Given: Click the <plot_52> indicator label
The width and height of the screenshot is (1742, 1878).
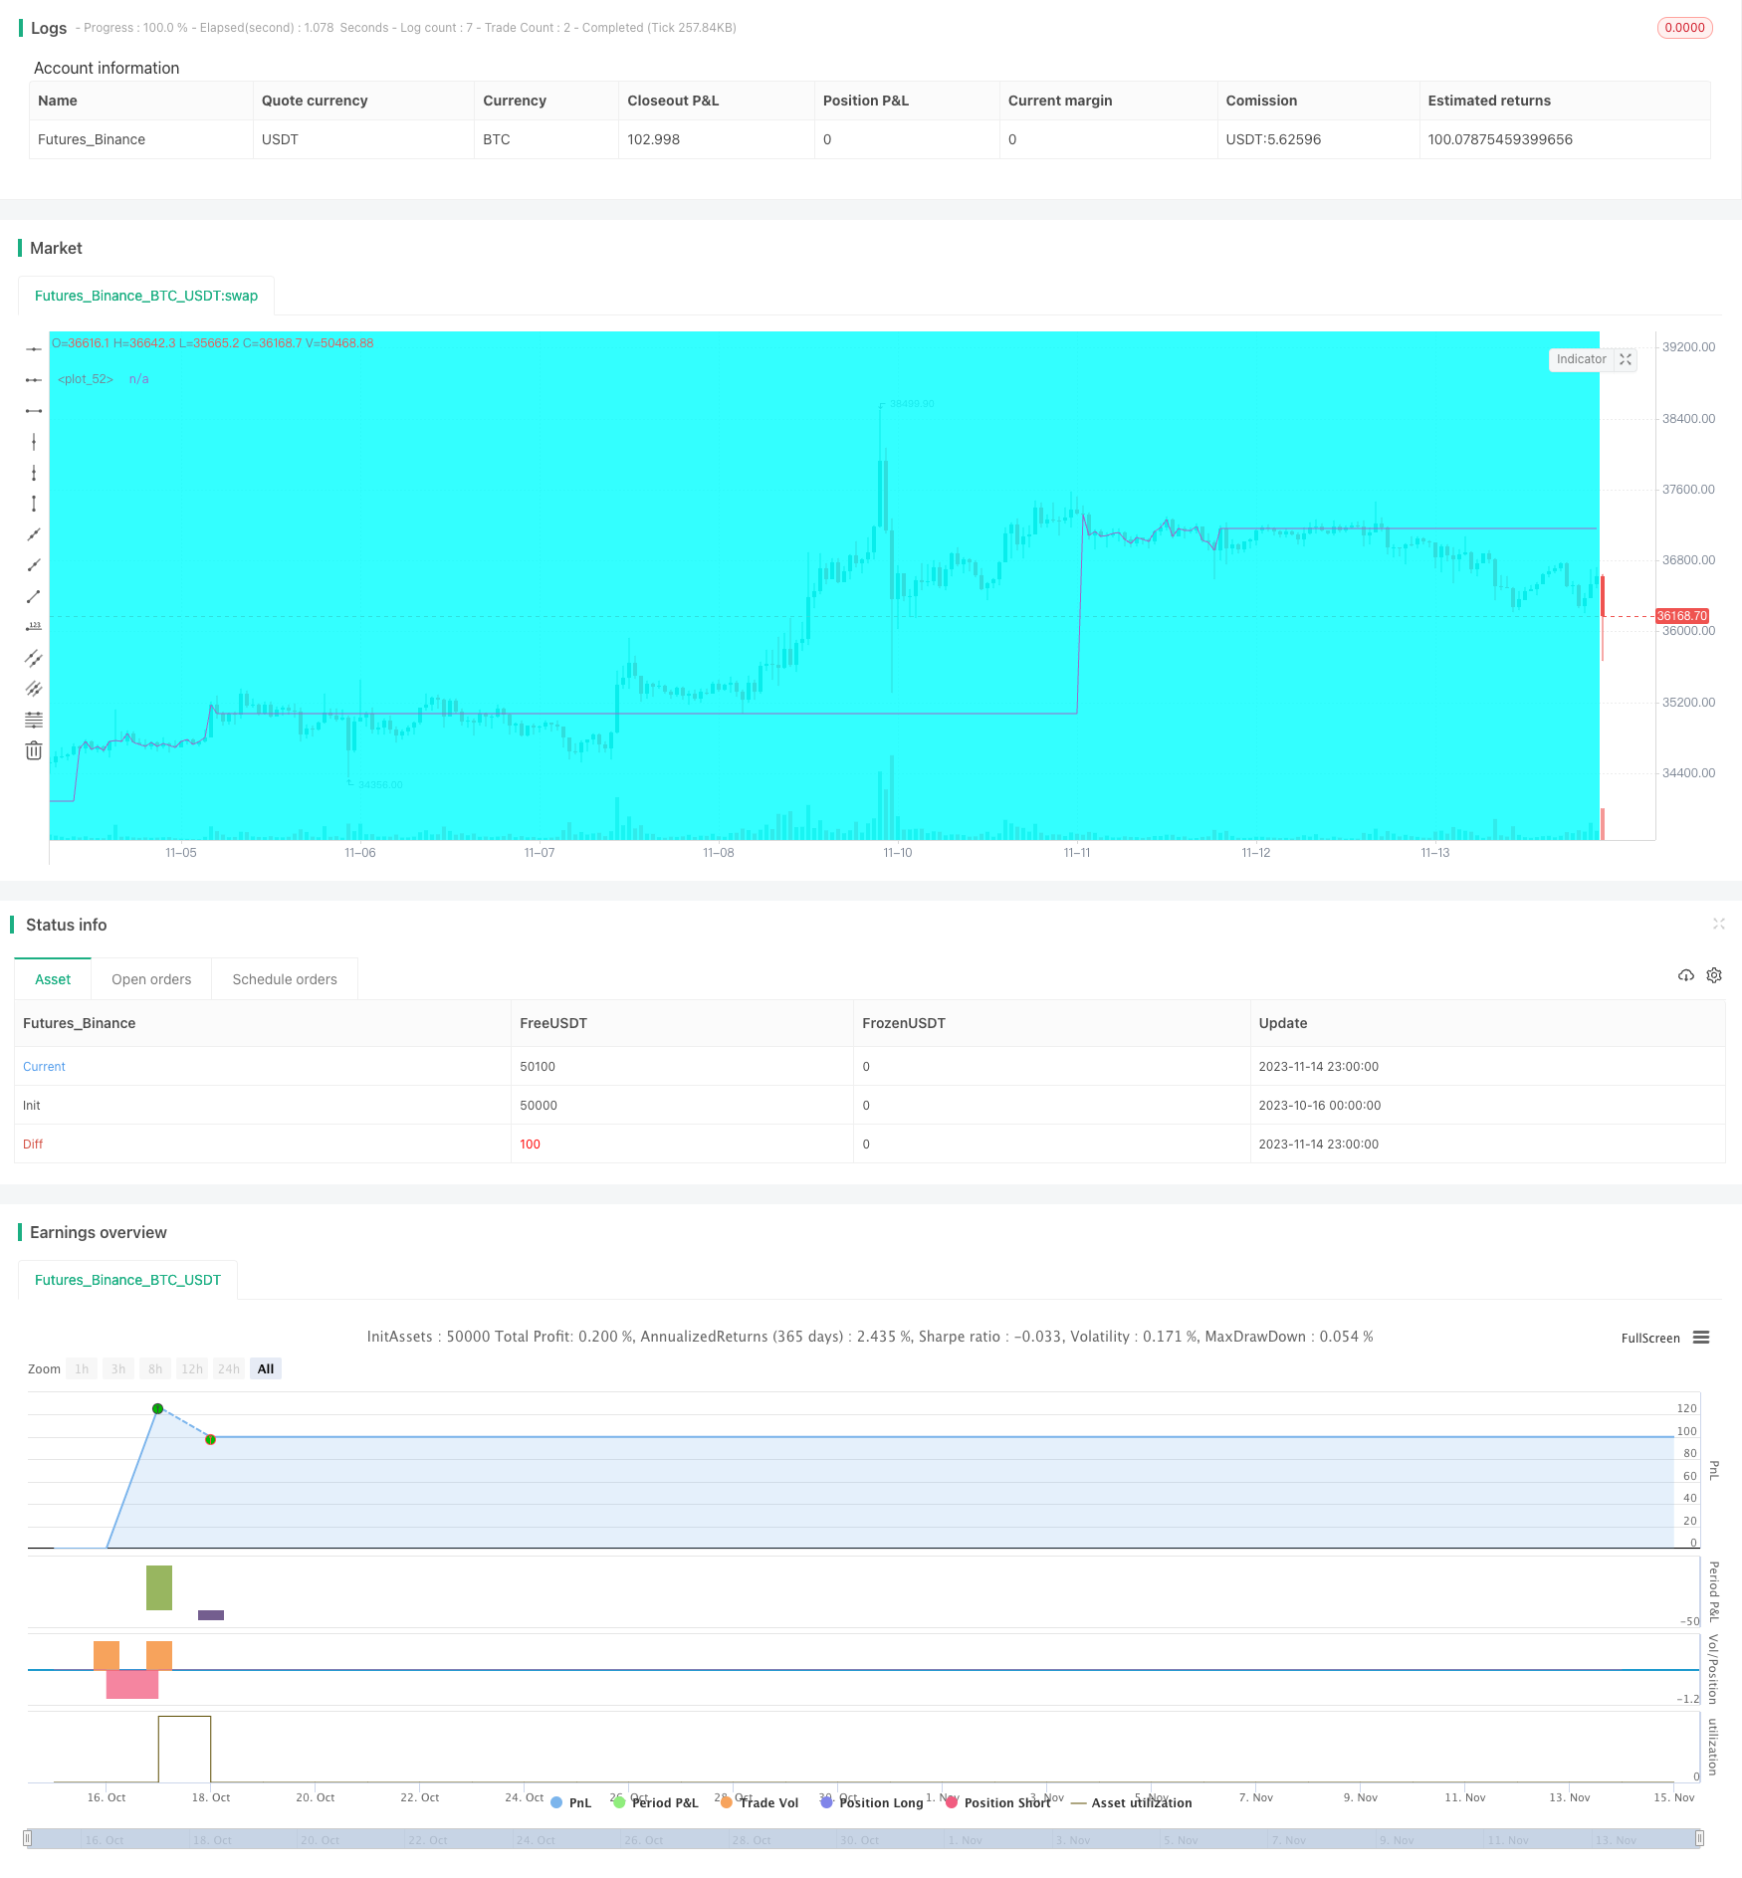Looking at the screenshot, I should (x=86, y=379).
